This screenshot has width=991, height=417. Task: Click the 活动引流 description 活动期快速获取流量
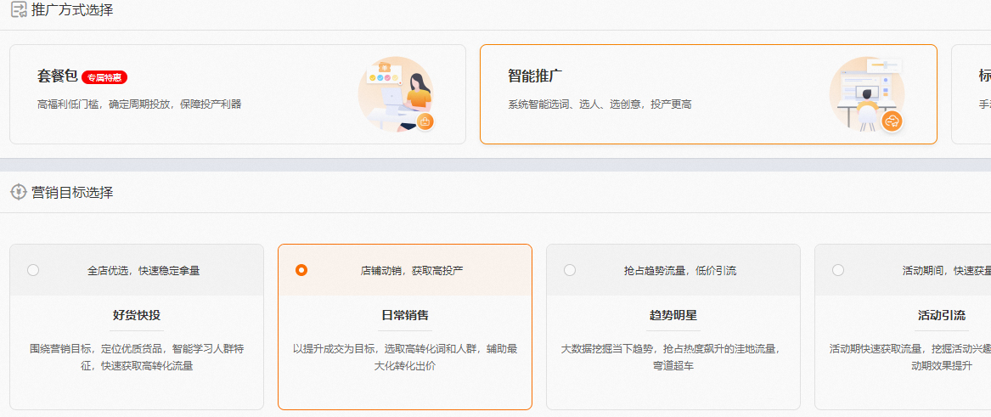910,357
